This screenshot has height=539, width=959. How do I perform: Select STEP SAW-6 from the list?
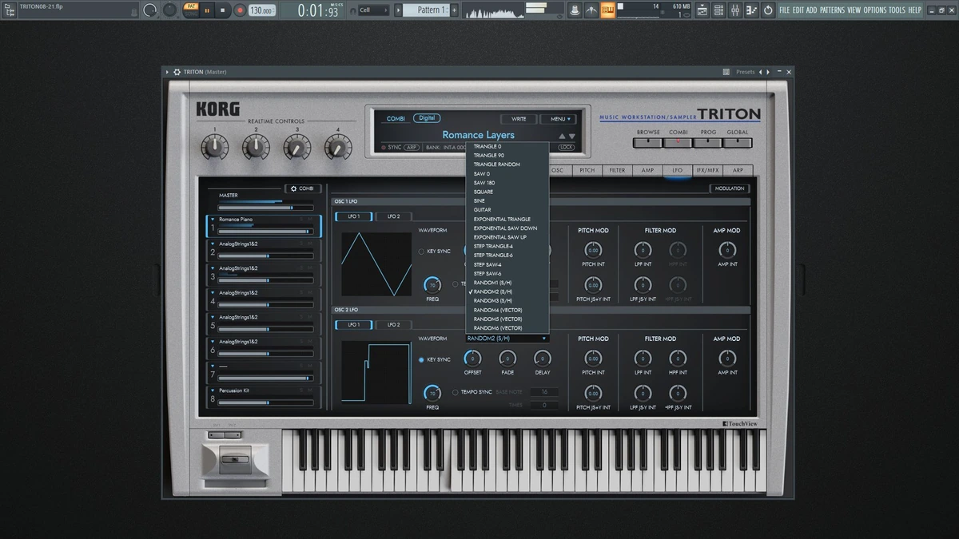click(507, 274)
